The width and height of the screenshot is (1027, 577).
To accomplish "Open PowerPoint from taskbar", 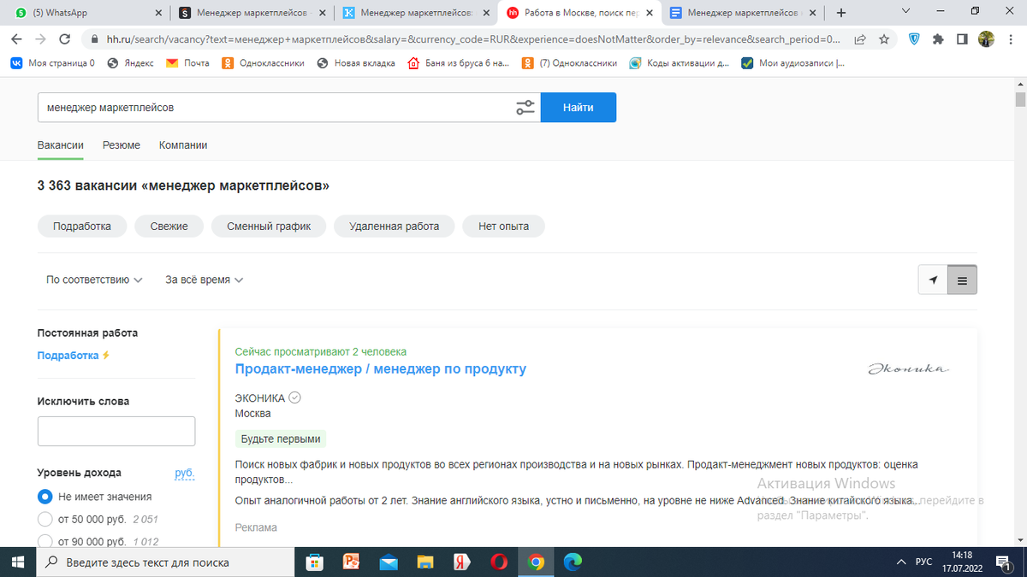I will pyautogui.click(x=351, y=562).
